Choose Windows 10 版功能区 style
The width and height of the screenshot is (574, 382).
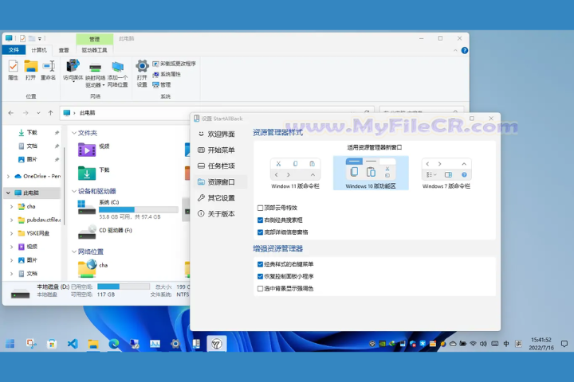371,173
